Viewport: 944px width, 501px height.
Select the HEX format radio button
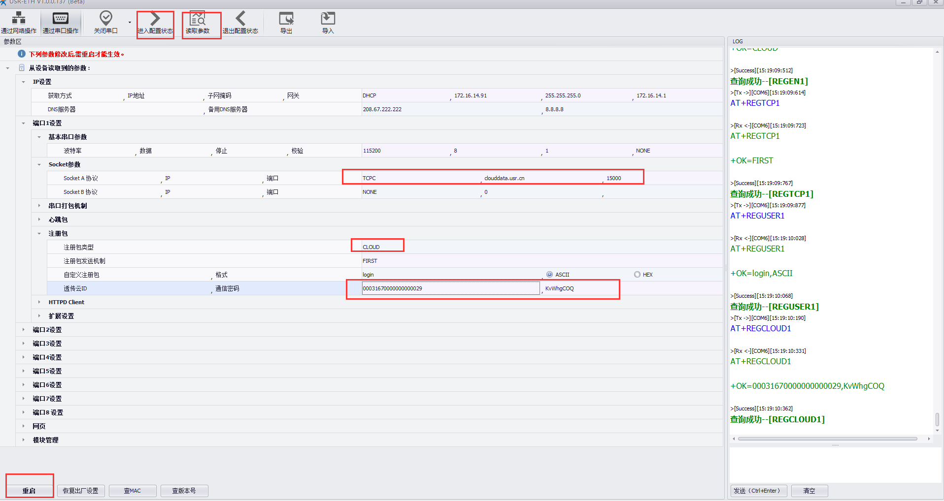coord(637,275)
